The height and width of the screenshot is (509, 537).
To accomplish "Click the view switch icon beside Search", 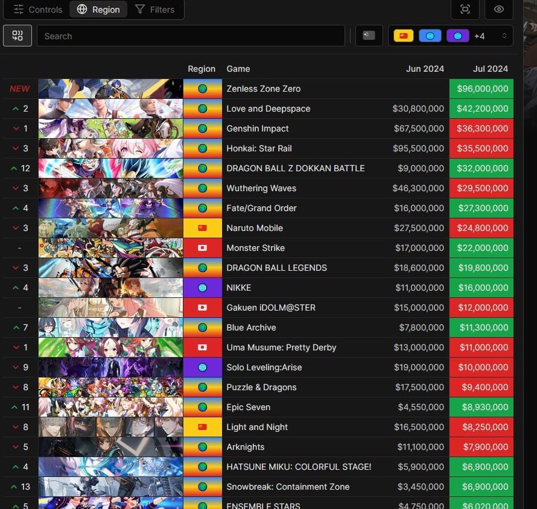I will pos(17,36).
